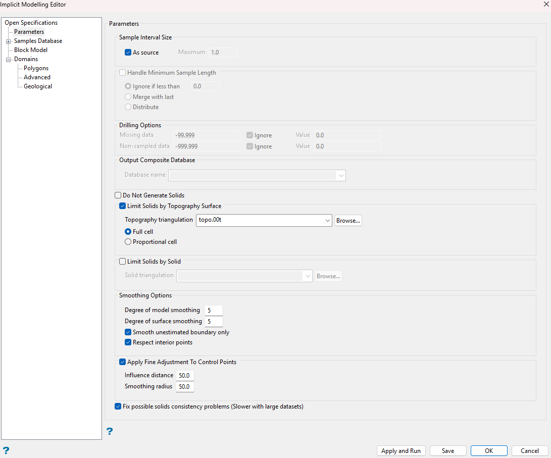Select Parameters in the specifications tree

pos(29,32)
